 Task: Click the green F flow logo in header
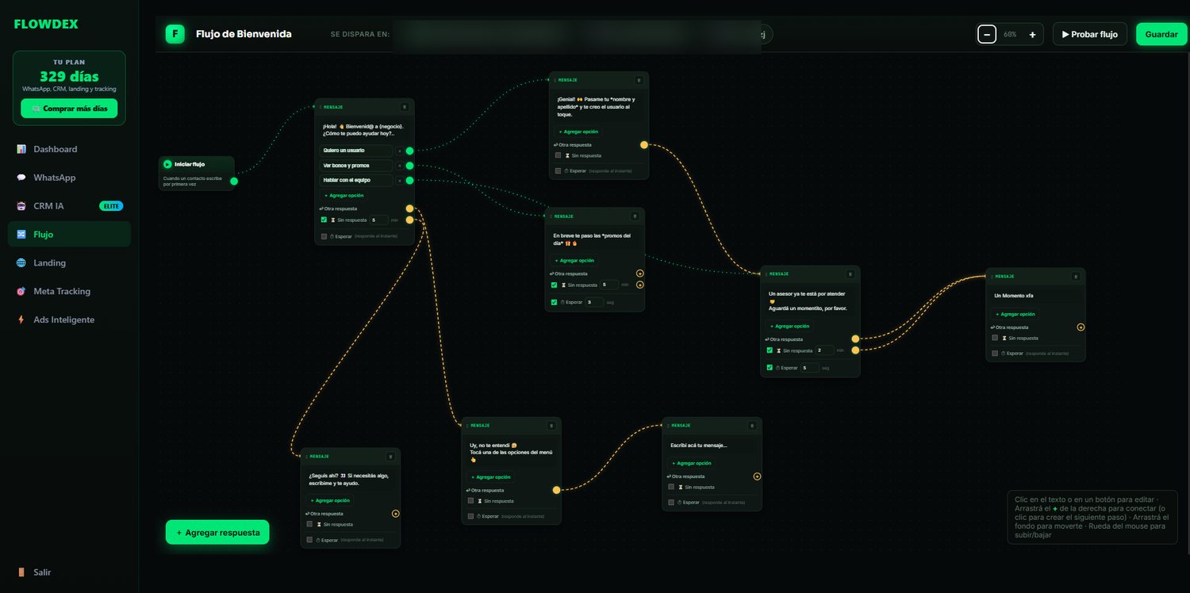pyautogui.click(x=175, y=34)
